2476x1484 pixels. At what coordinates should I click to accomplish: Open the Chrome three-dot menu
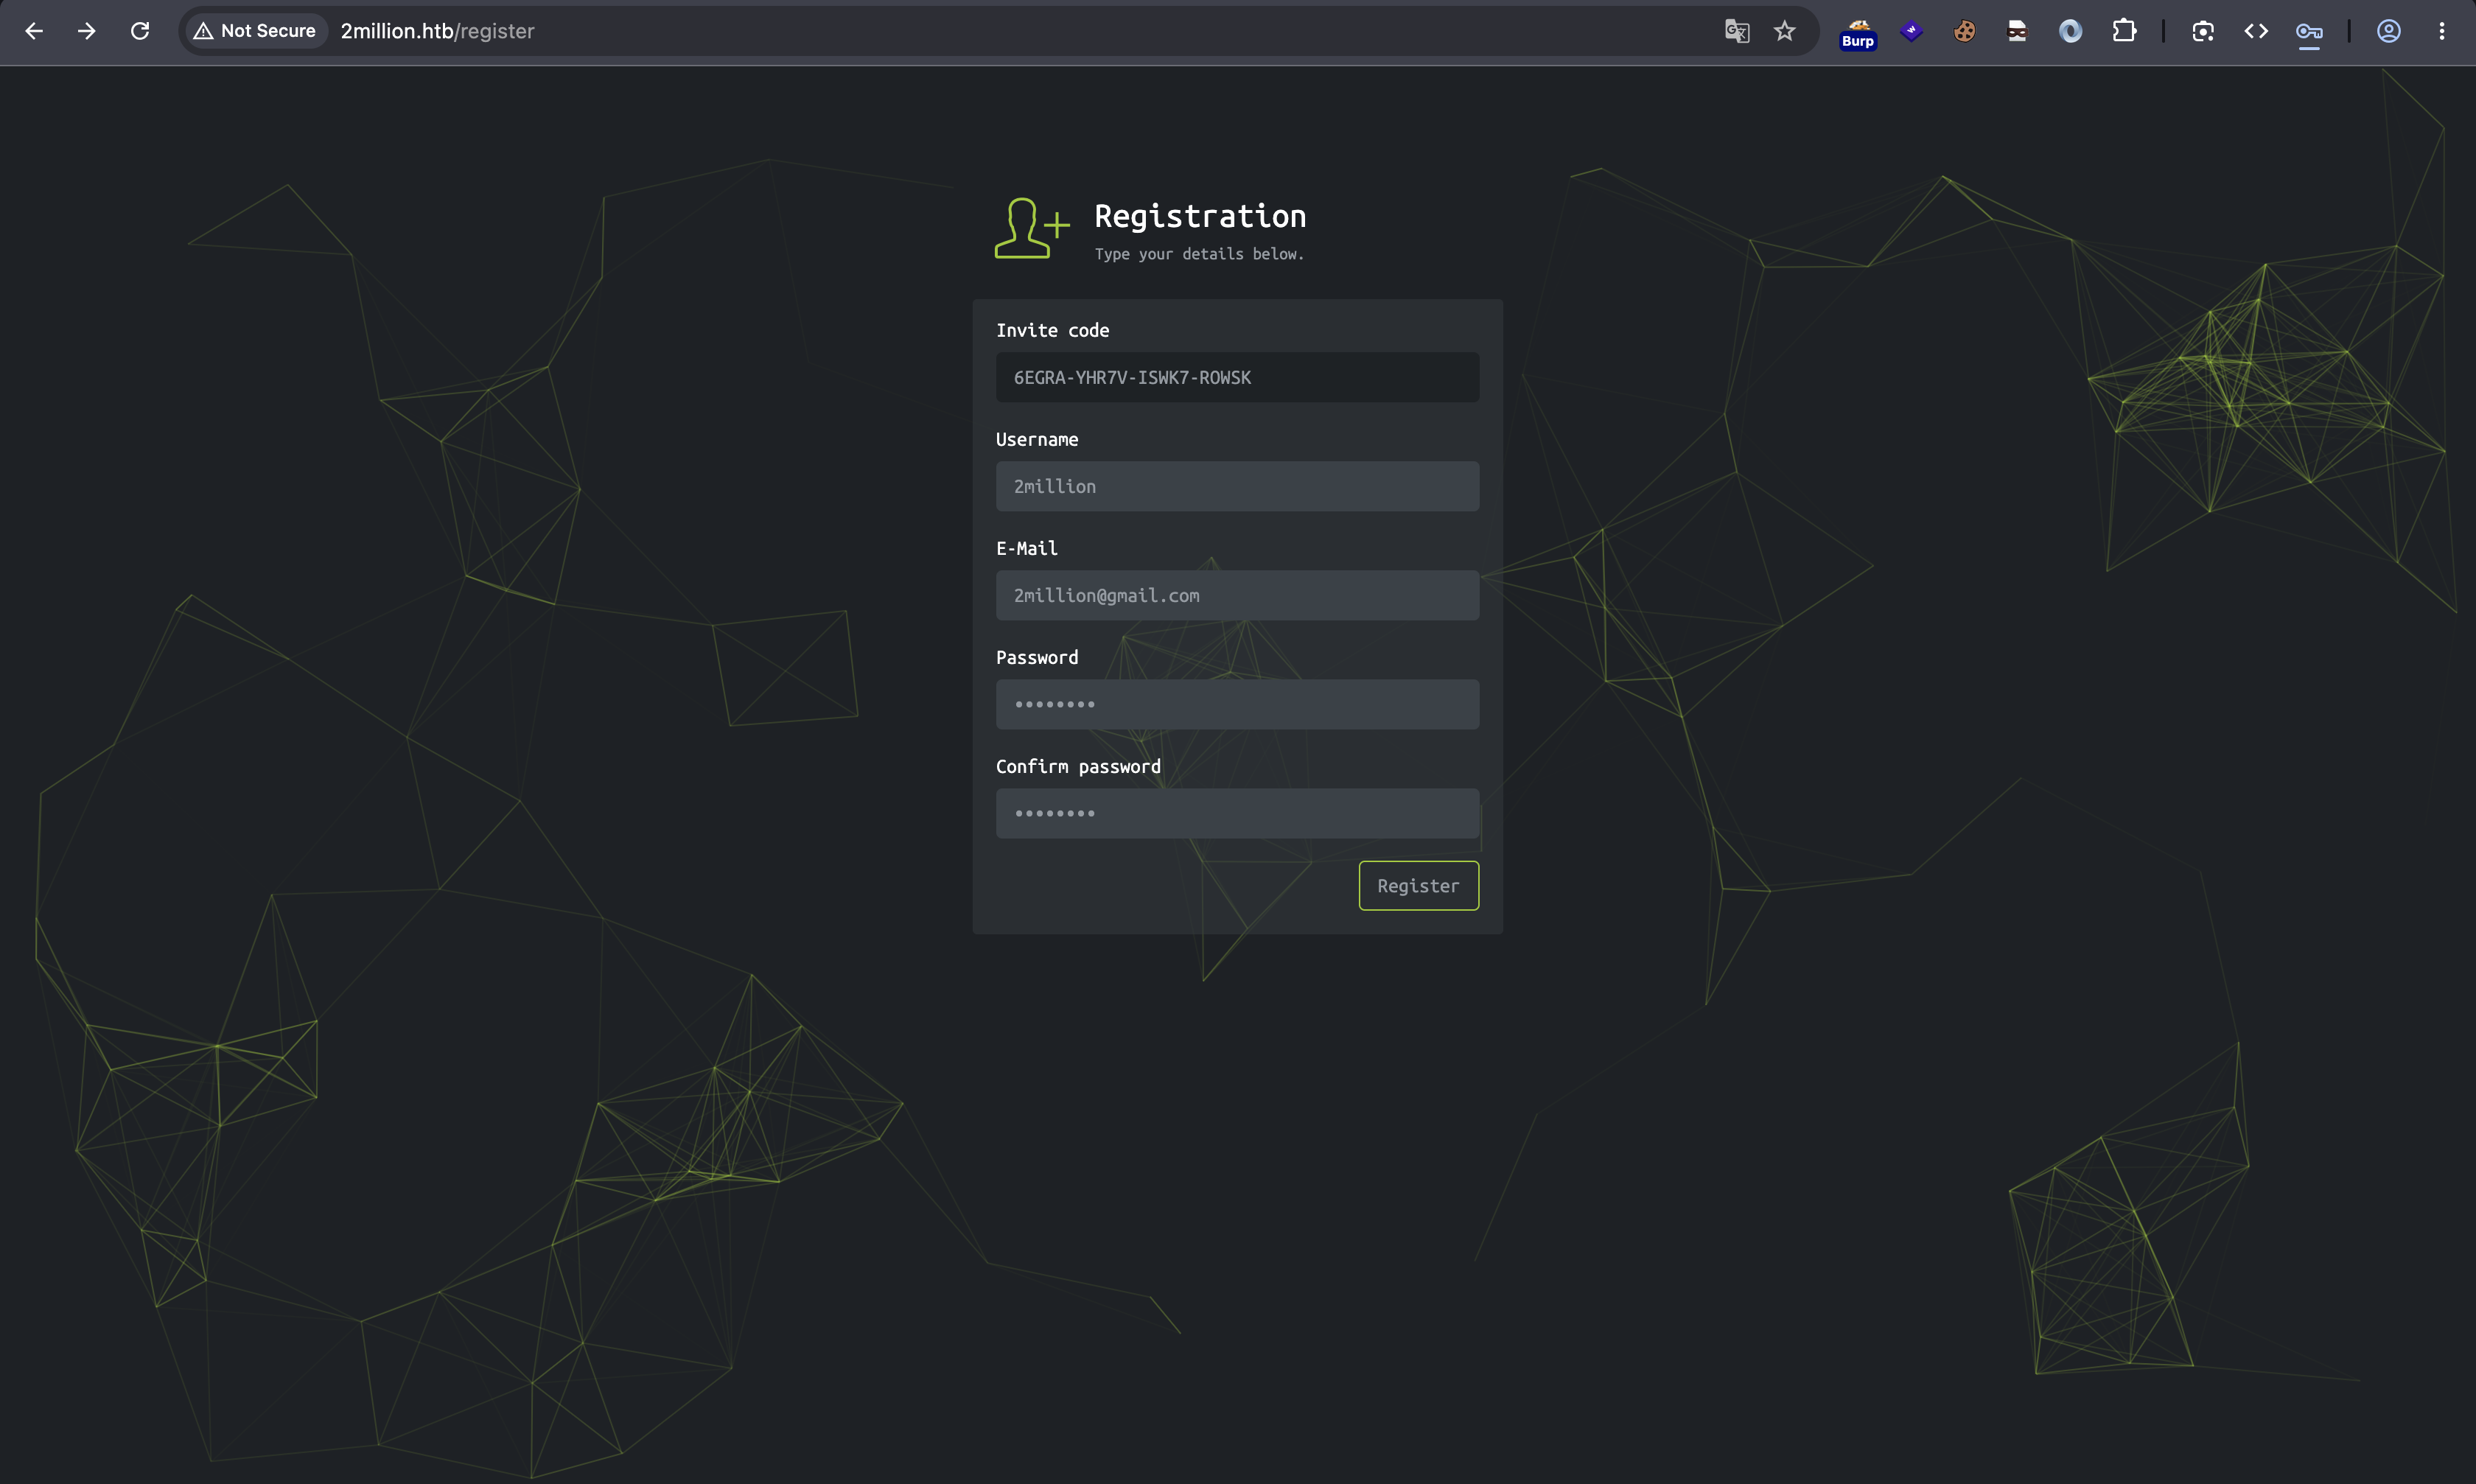2442,31
